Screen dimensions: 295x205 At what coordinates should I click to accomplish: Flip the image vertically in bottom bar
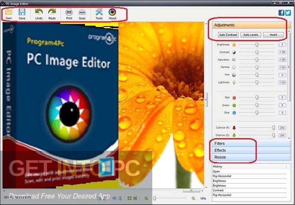114,198
